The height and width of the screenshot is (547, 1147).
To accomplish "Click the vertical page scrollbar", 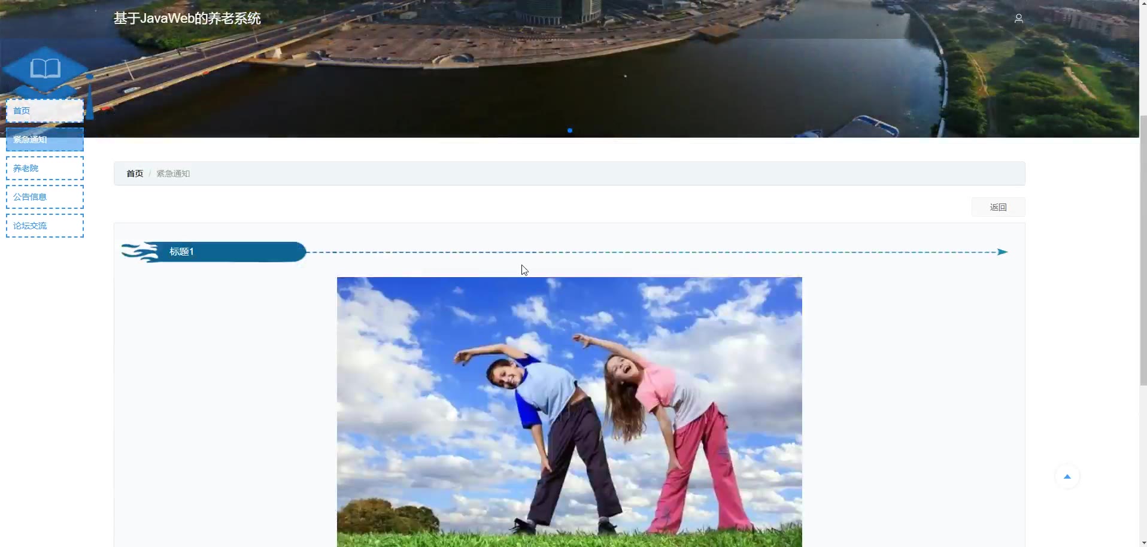I will click(x=1143, y=251).
